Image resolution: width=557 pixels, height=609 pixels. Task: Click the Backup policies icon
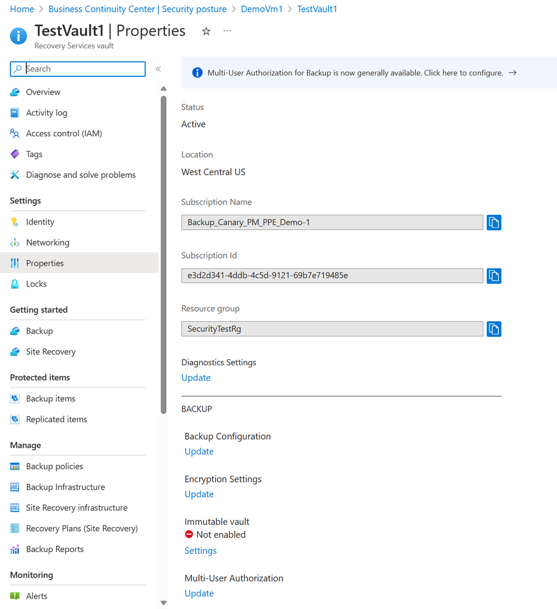click(x=14, y=466)
